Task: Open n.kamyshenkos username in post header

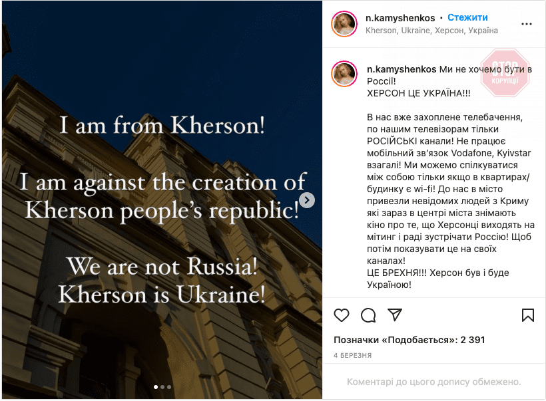Action: 401,18
